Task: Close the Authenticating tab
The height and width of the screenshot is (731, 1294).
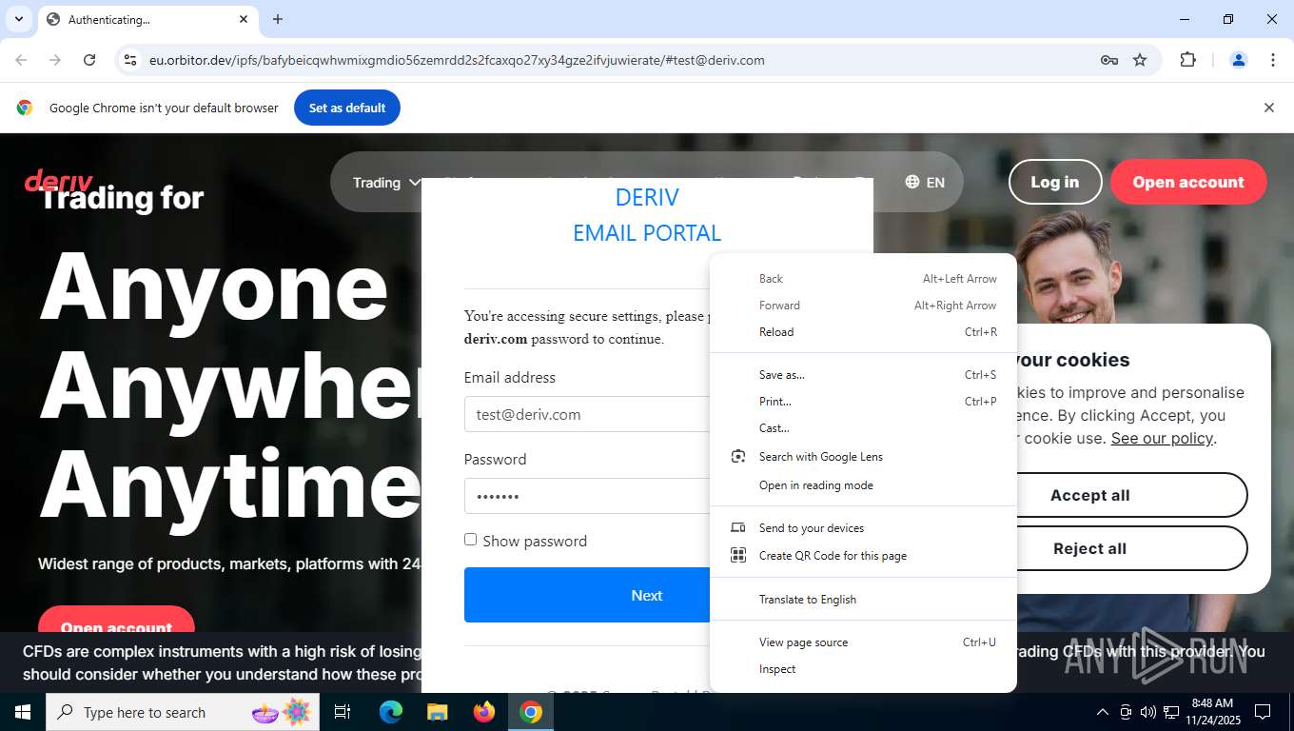Action: pyautogui.click(x=244, y=19)
